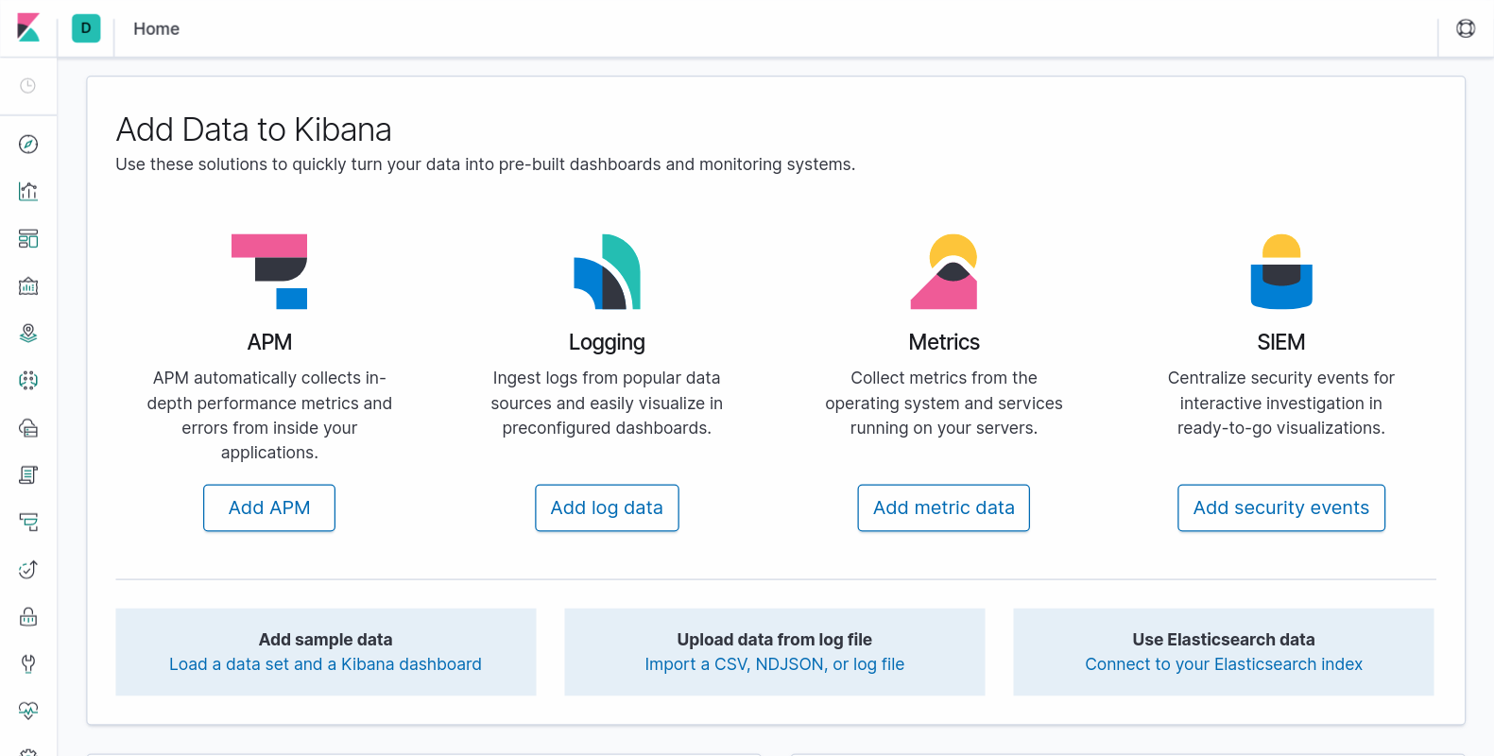Click the Add security events button
The image size is (1494, 756).
[x=1281, y=508]
